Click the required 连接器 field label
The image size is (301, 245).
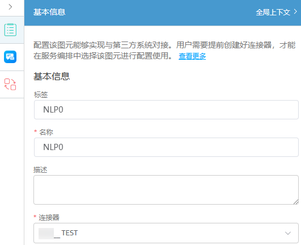point(49,218)
